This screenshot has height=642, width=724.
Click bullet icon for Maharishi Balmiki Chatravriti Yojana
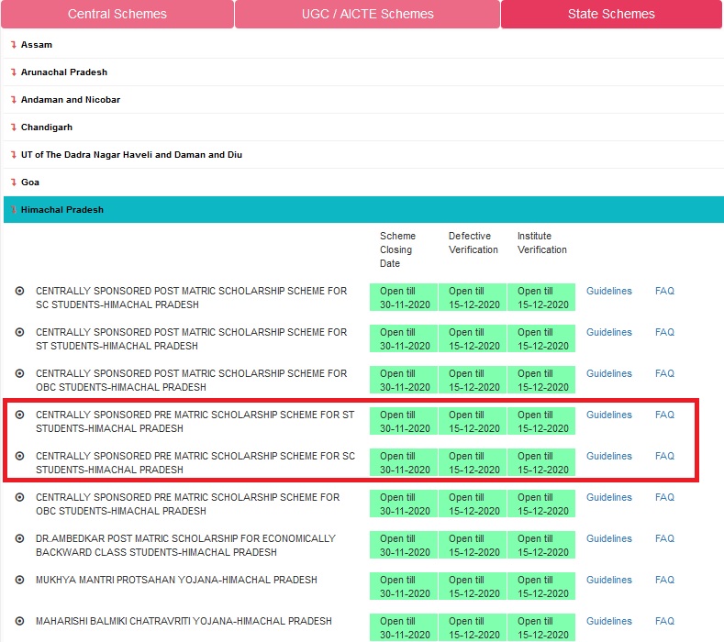(x=19, y=622)
